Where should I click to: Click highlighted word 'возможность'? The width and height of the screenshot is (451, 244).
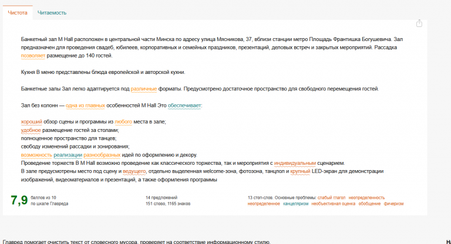(x=36, y=155)
